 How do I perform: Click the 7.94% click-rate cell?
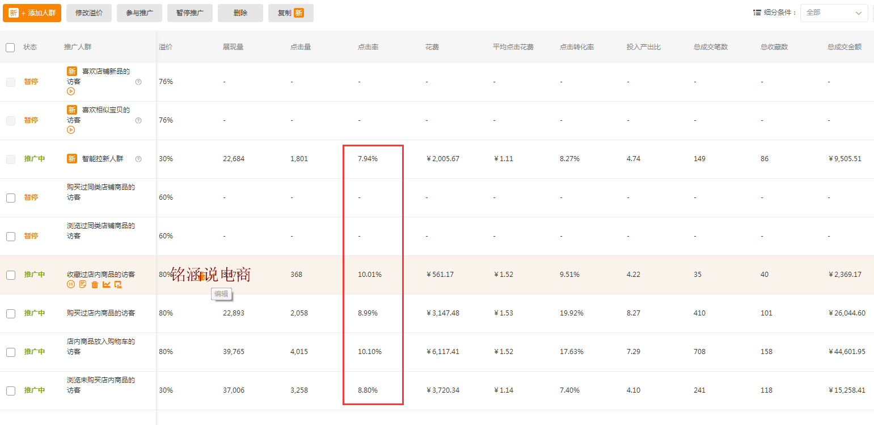(368, 159)
